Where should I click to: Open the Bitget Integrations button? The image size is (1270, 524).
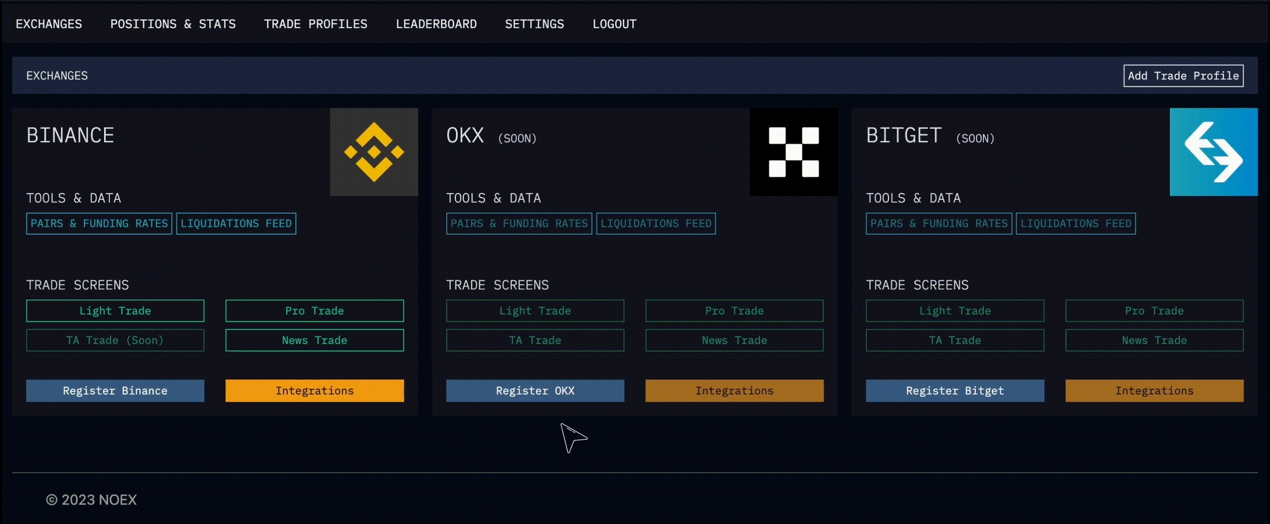pos(1154,391)
